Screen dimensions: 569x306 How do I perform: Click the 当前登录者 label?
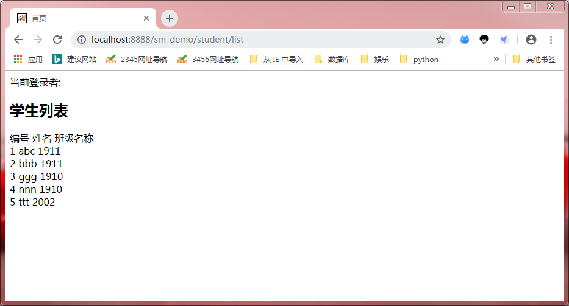[x=35, y=83]
